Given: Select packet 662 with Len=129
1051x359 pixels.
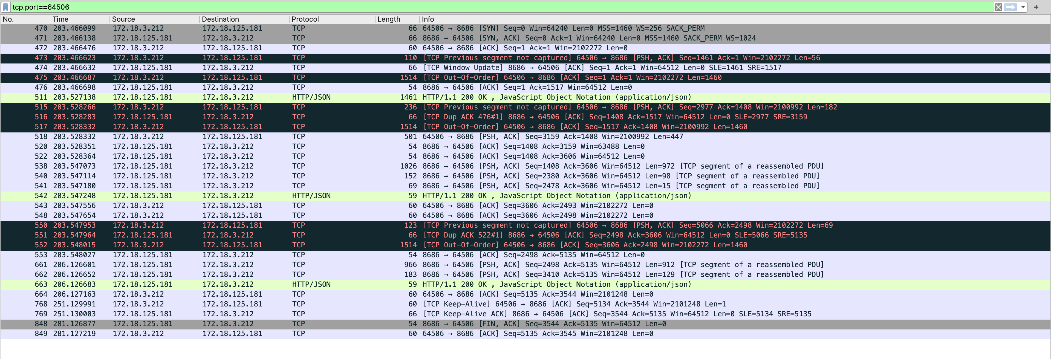Looking at the screenshot, I should click(525, 274).
